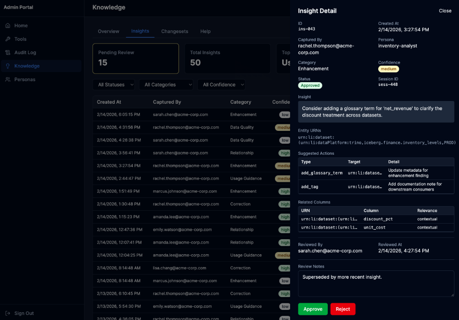This screenshot has width=459, height=320.
Task: Click the Sign Out icon
Action: click(8, 313)
